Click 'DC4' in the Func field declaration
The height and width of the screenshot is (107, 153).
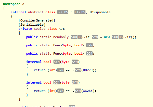(89, 54)
